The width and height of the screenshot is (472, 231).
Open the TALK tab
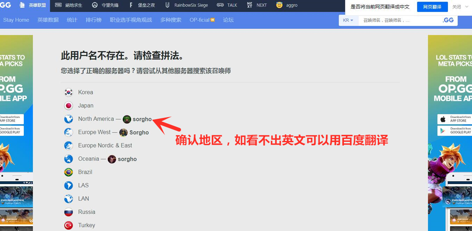227,5
